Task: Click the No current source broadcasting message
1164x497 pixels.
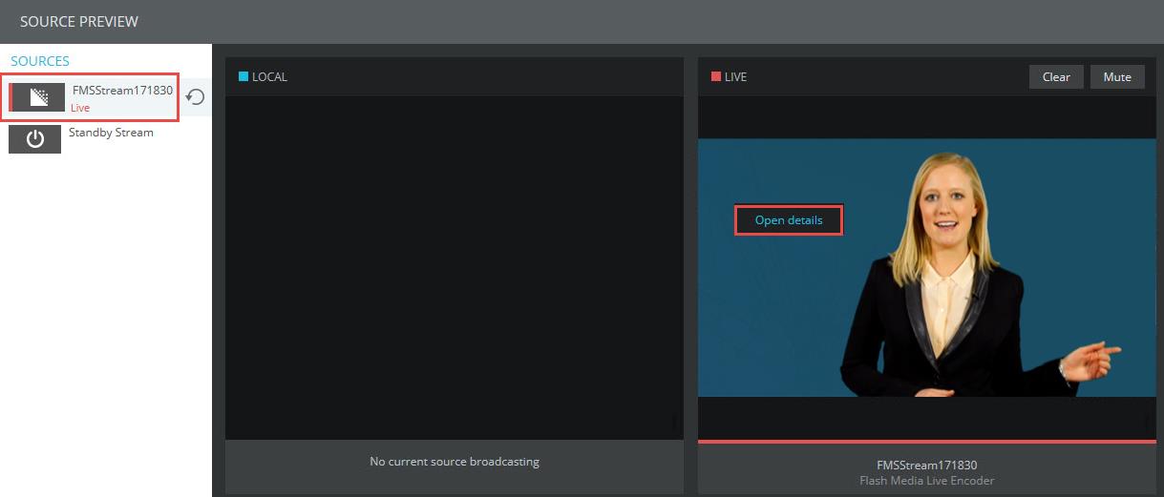Action: coord(455,462)
